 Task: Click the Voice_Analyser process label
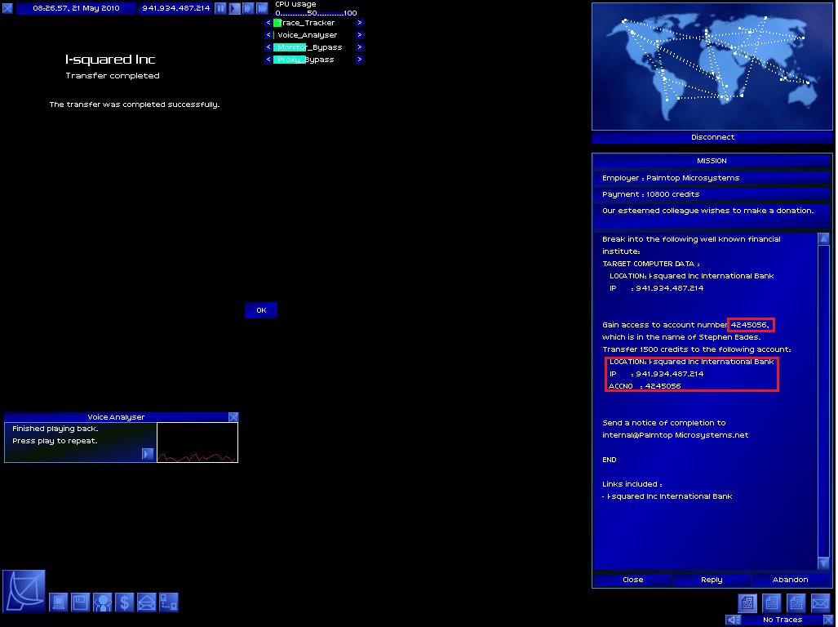pyautogui.click(x=308, y=35)
